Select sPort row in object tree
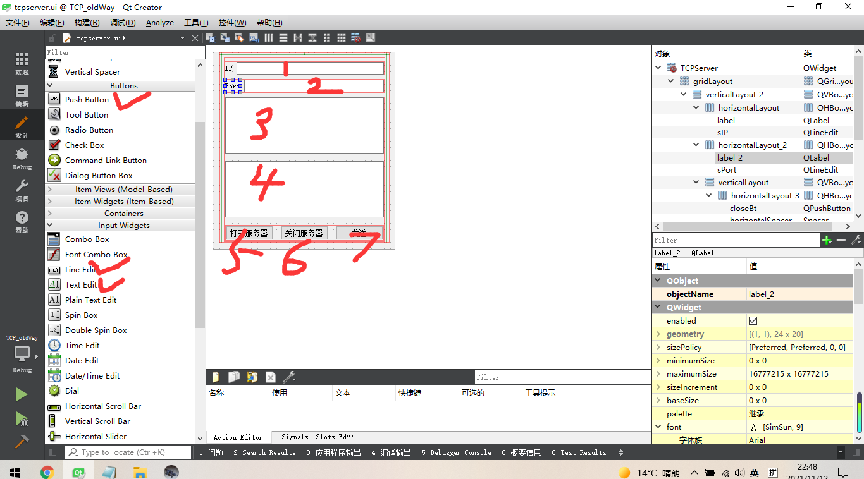Viewport: 864px width, 479px height. (x=753, y=169)
